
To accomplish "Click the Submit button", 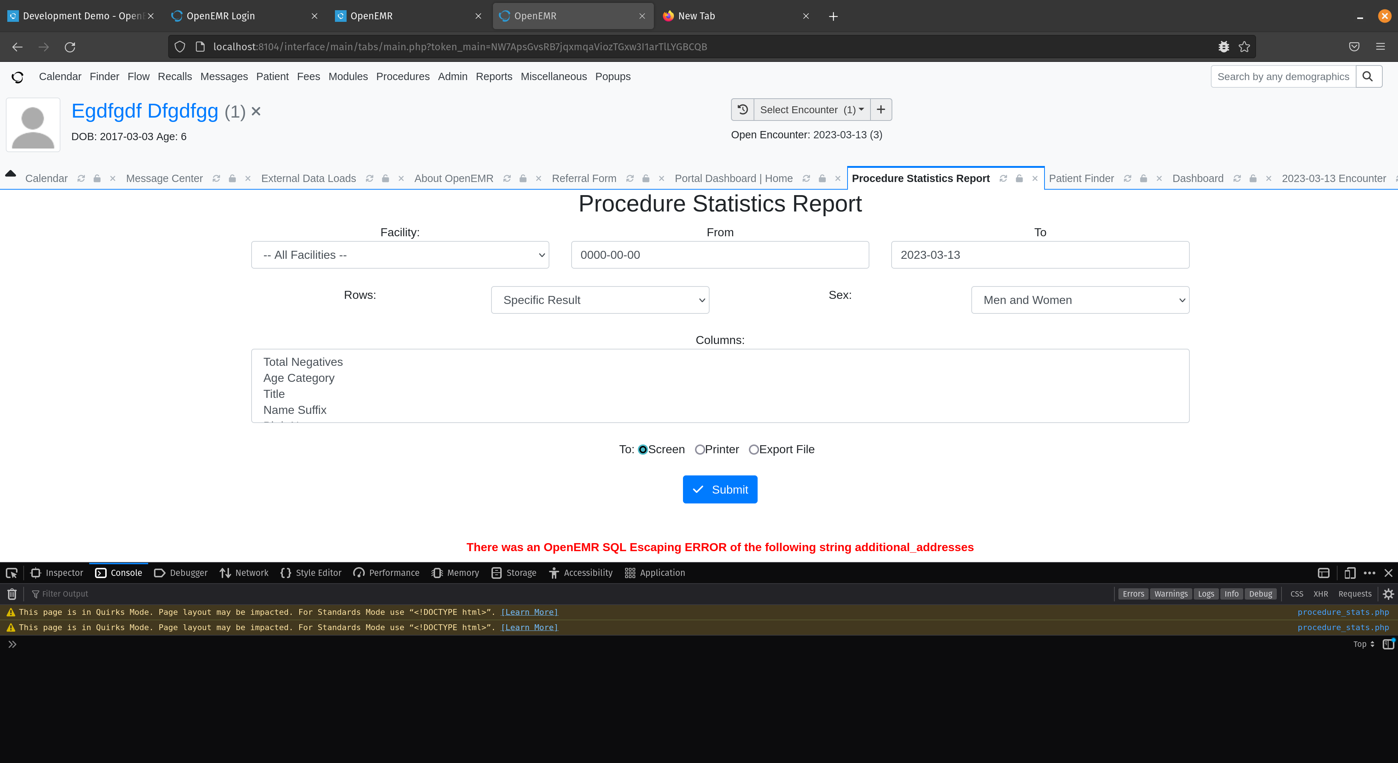I will 720,490.
